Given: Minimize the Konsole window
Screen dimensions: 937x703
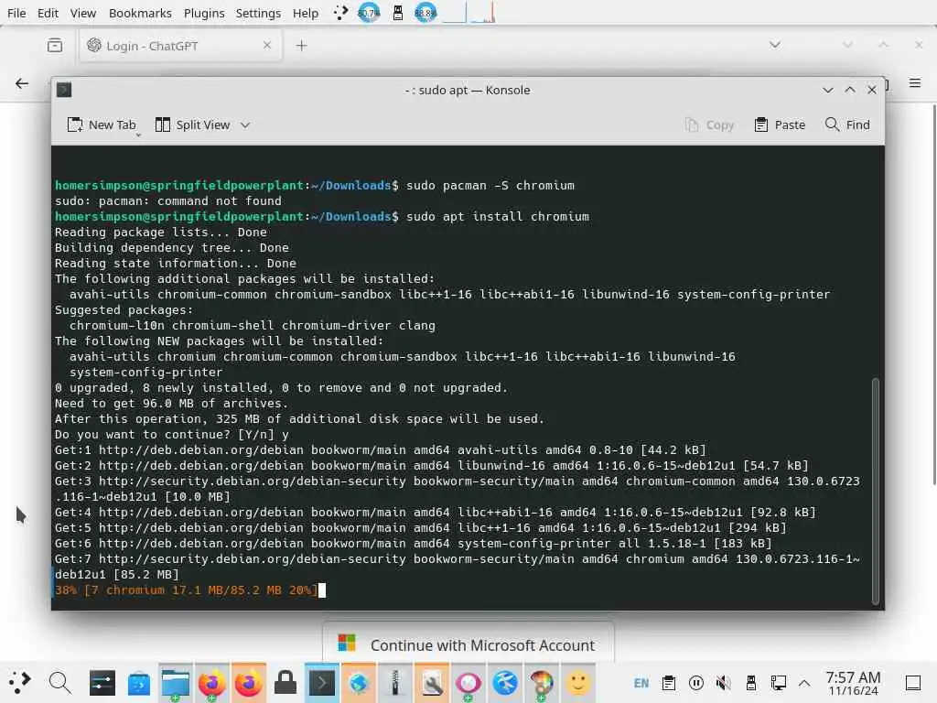Looking at the screenshot, I should (x=827, y=90).
